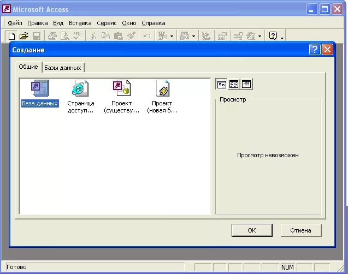Switch to large icons view
348x274 pixels.
point(221,84)
